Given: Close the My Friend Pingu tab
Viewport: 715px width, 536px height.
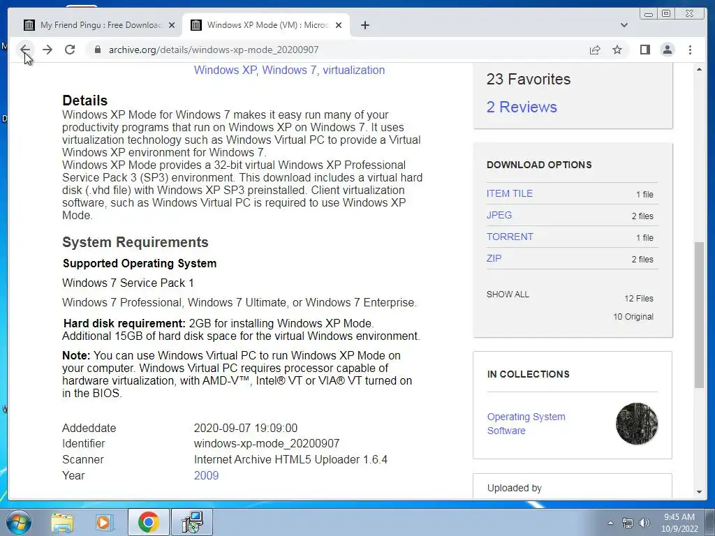Looking at the screenshot, I should 172,25.
